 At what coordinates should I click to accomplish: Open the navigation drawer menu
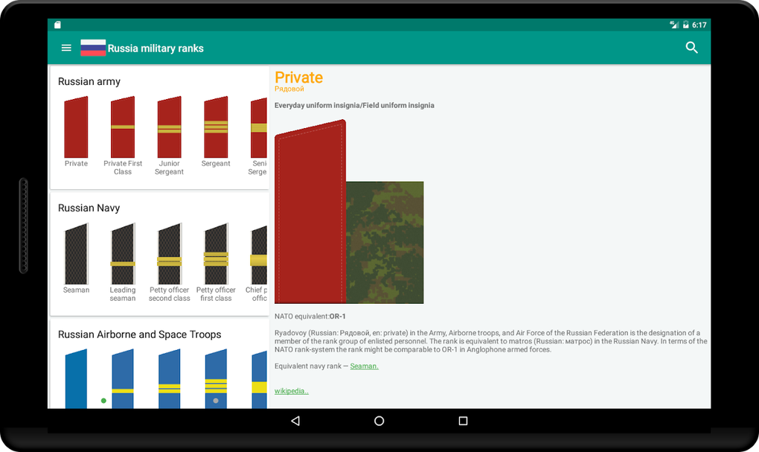coord(65,47)
